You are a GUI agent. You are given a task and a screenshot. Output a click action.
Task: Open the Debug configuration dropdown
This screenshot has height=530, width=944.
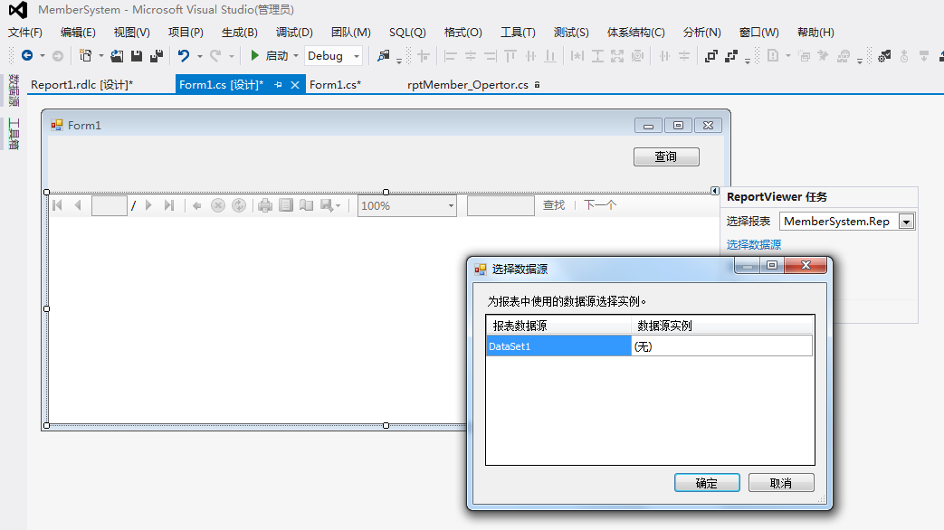[x=333, y=56]
